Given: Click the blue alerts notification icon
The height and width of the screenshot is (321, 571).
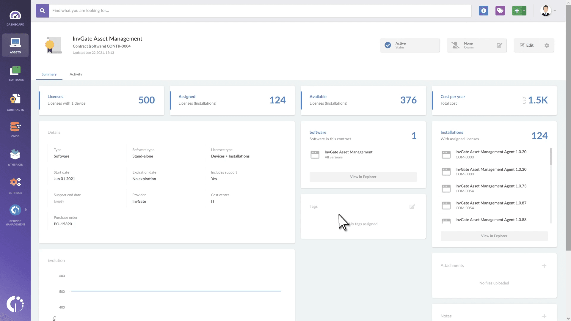Looking at the screenshot, I should point(484,11).
